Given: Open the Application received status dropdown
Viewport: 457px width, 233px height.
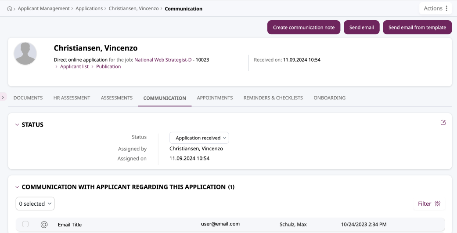Looking at the screenshot, I should tap(199, 138).
